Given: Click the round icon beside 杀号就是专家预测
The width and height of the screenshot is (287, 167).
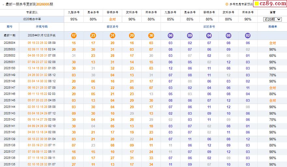Looking at the screenshot, I should pos(227,4).
